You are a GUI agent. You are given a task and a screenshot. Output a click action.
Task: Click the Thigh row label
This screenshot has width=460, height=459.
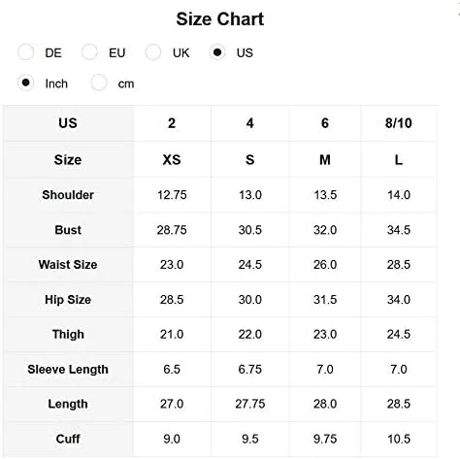coord(68,334)
